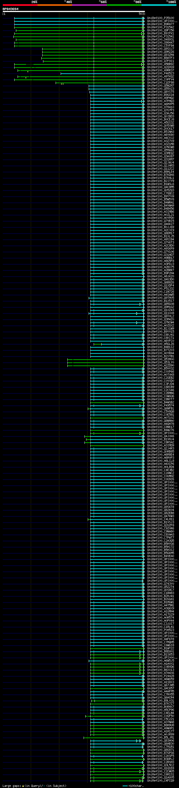The image size is (179, 788).
Task: Select hit UniRef100_Q53LY0
Action: [161, 362]
